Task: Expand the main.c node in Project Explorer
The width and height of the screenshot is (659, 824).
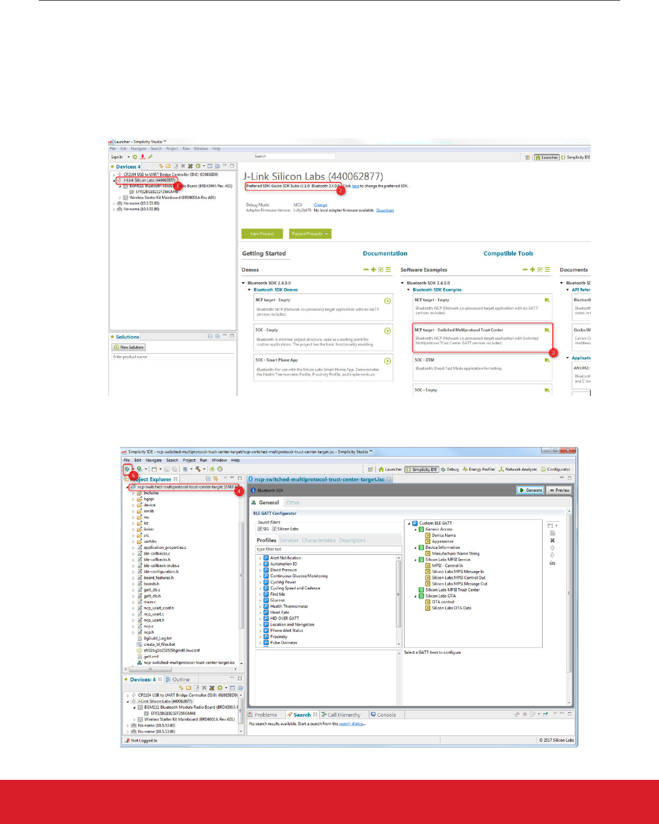Action: click(x=134, y=602)
